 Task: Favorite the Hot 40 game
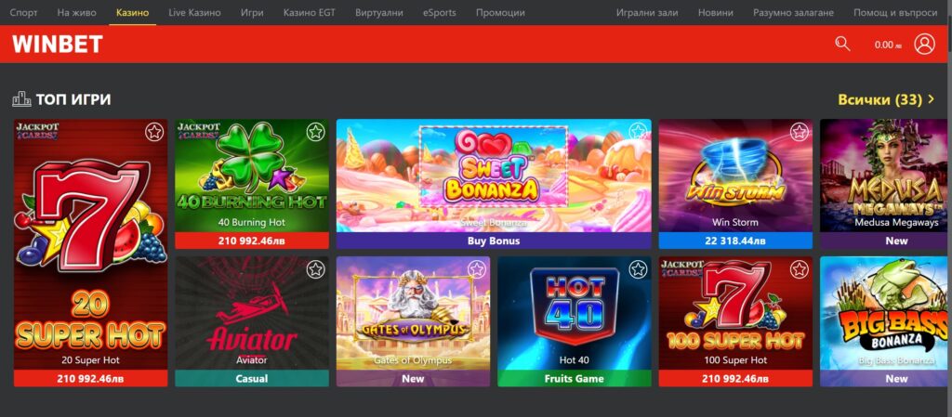tap(638, 269)
